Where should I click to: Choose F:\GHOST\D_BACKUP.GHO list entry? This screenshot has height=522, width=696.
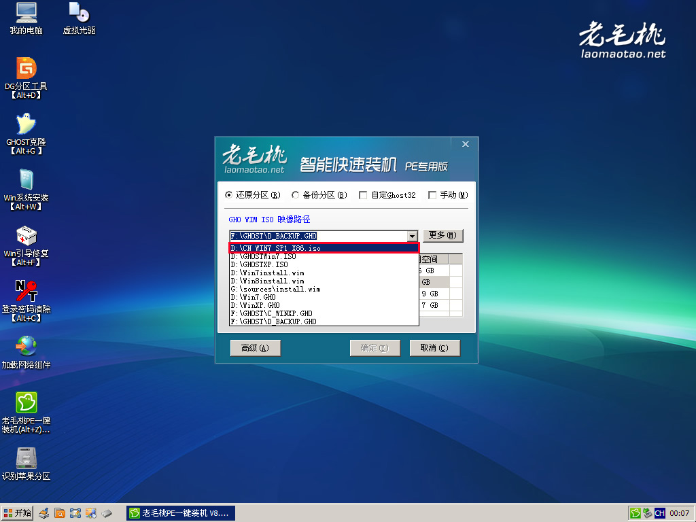point(324,321)
